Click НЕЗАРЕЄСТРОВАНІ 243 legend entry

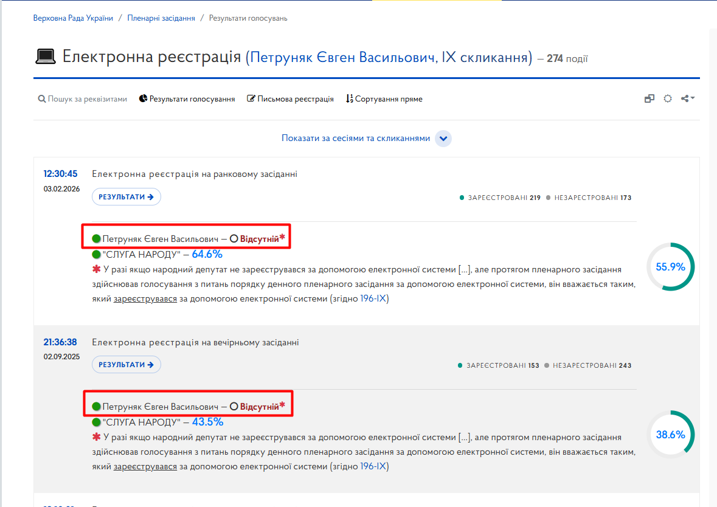587,365
